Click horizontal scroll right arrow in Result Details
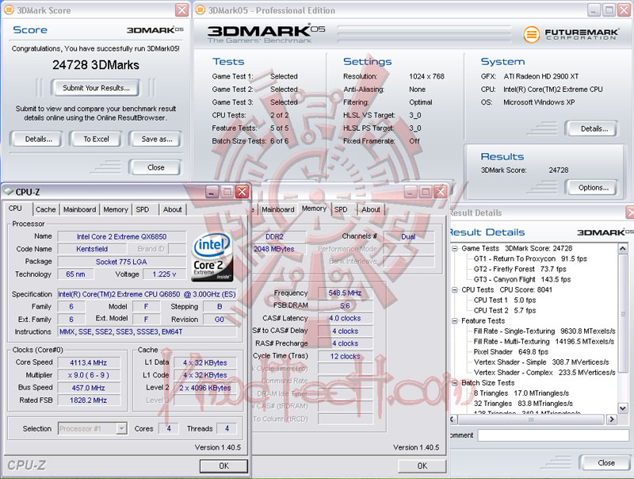The width and height of the screenshot is (634, 479). [x=612, y=419]
